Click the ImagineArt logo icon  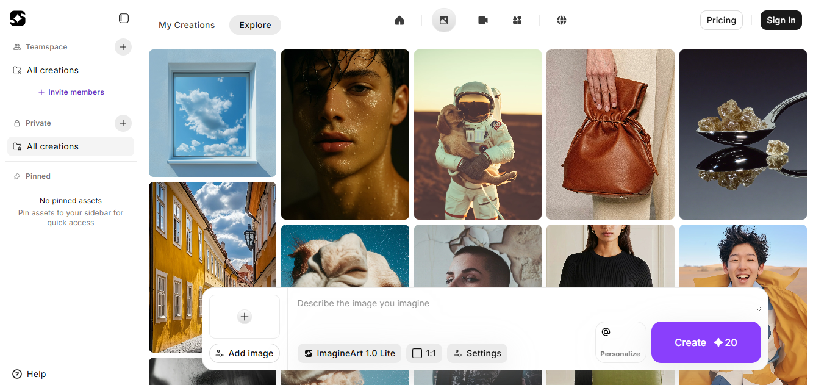[18, 19]
